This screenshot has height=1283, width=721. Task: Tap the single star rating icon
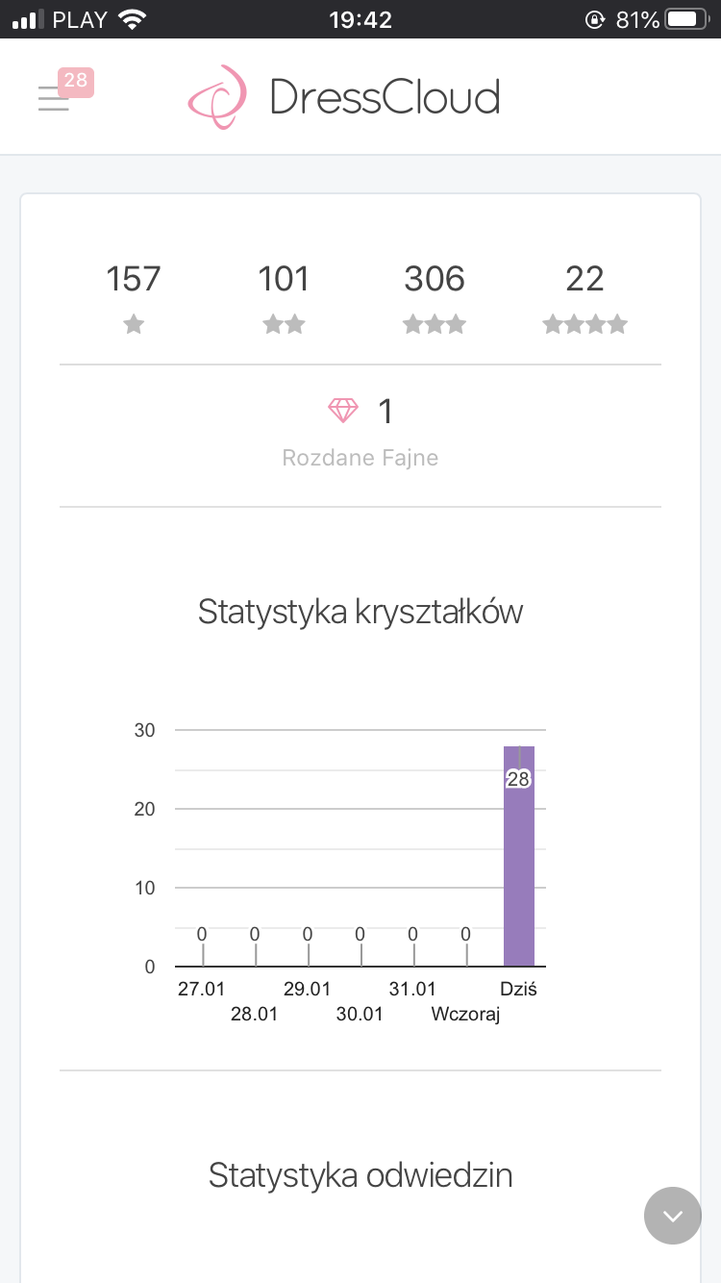point(134,325)
